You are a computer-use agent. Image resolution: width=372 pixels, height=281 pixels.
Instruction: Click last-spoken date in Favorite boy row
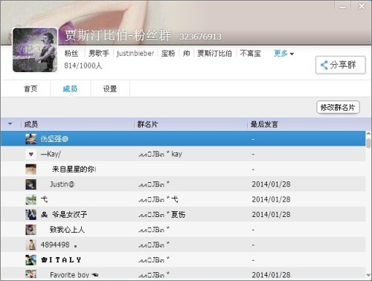click(x=271, y=275)
